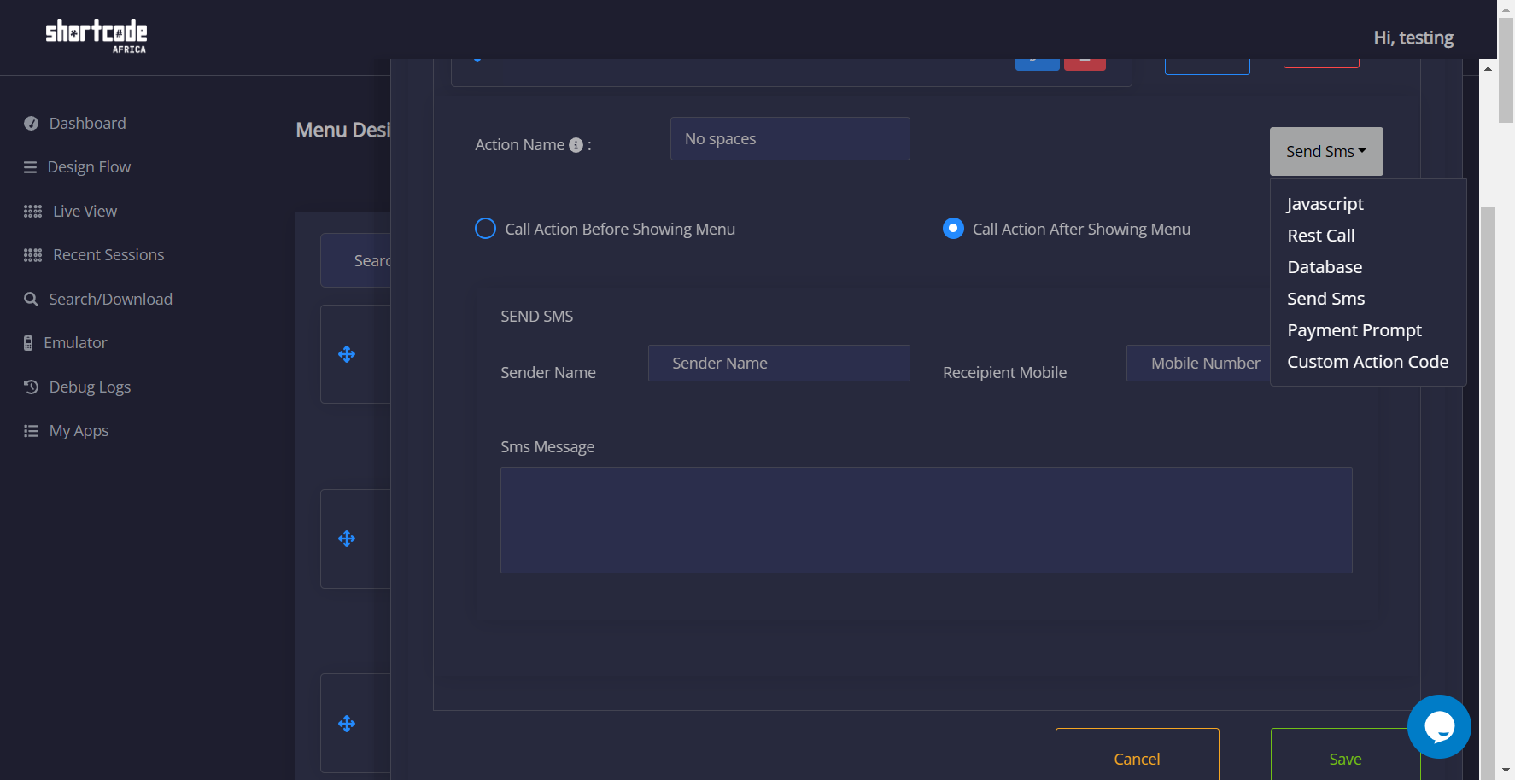This screenshot has width=1515, height=780.
Task: Choose Rest Call from the action menu
Action: [x=1321, y=236]
